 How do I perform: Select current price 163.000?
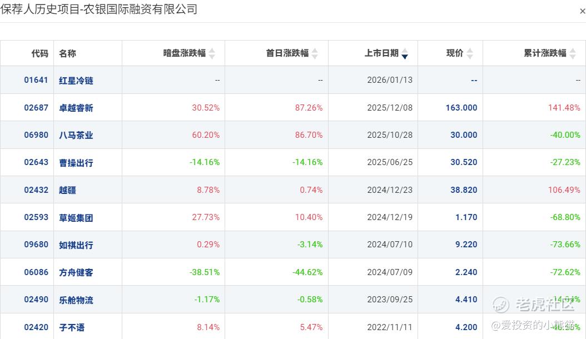coord(461,108)
